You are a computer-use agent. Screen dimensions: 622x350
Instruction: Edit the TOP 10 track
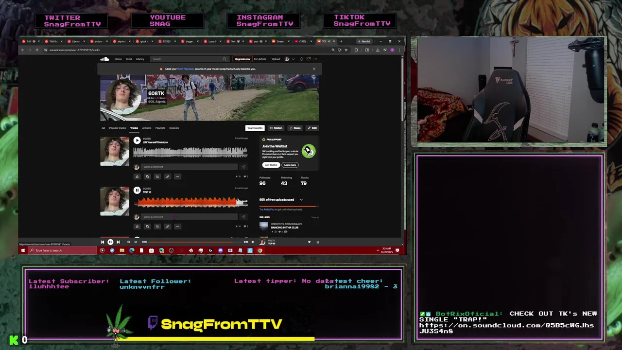168,226
